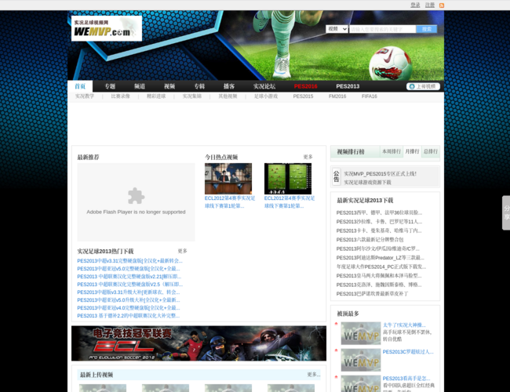Click the side tab on right edge
The width and height of the screenshot is (510, 392).
[505, 212]
